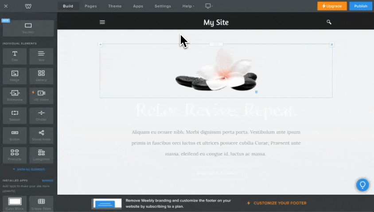Select the Slideshow element
Screen dimensions: 374x212
[x=15, y=95]
